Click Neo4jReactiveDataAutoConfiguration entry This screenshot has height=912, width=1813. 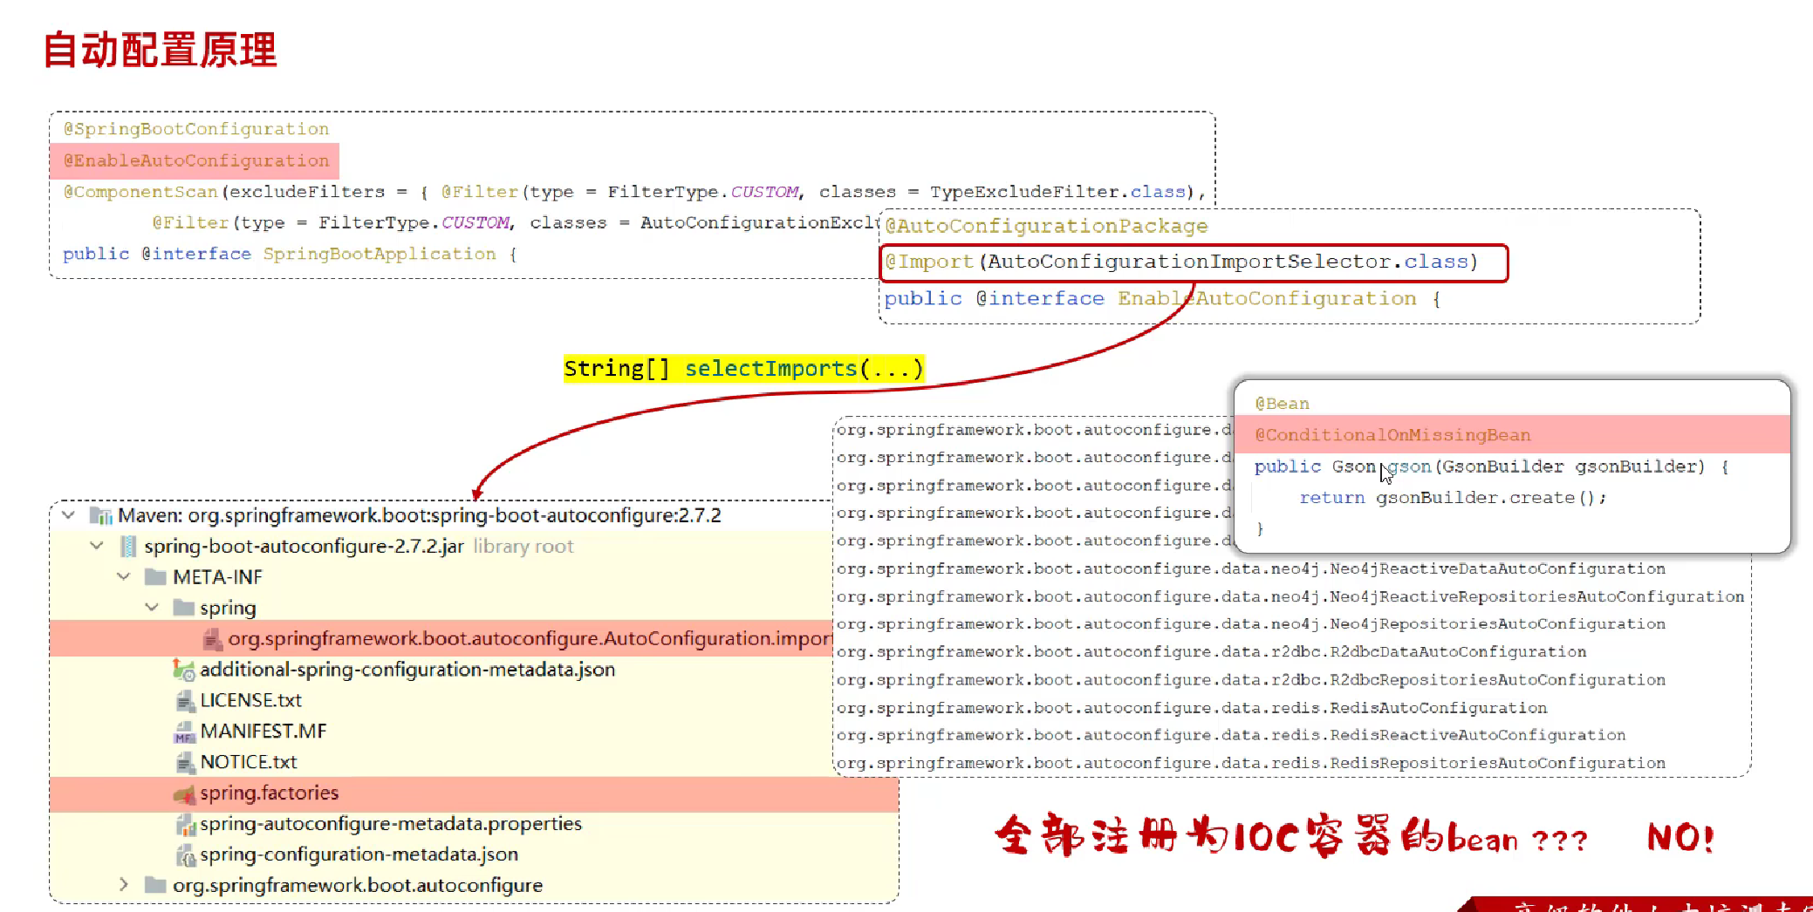[1250, 568]
